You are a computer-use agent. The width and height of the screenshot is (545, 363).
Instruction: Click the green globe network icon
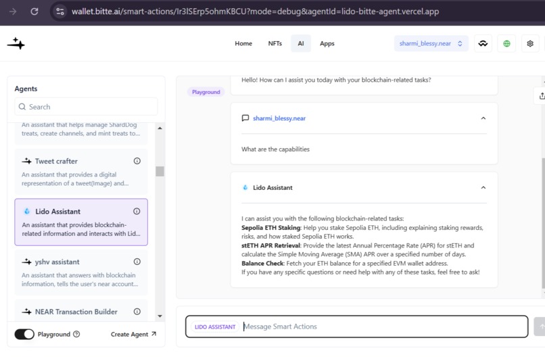506,43
